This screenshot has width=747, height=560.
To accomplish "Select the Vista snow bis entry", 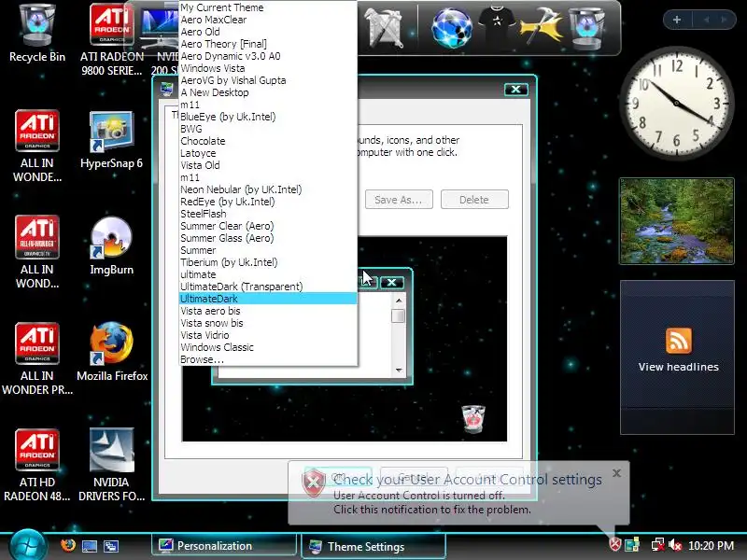I will point(268,323).
